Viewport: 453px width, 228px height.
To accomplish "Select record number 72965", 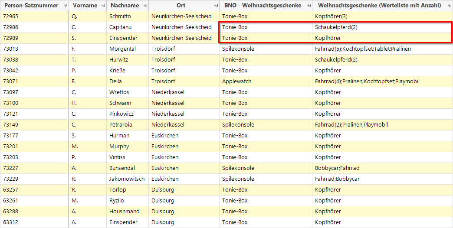I will (10, 16).
